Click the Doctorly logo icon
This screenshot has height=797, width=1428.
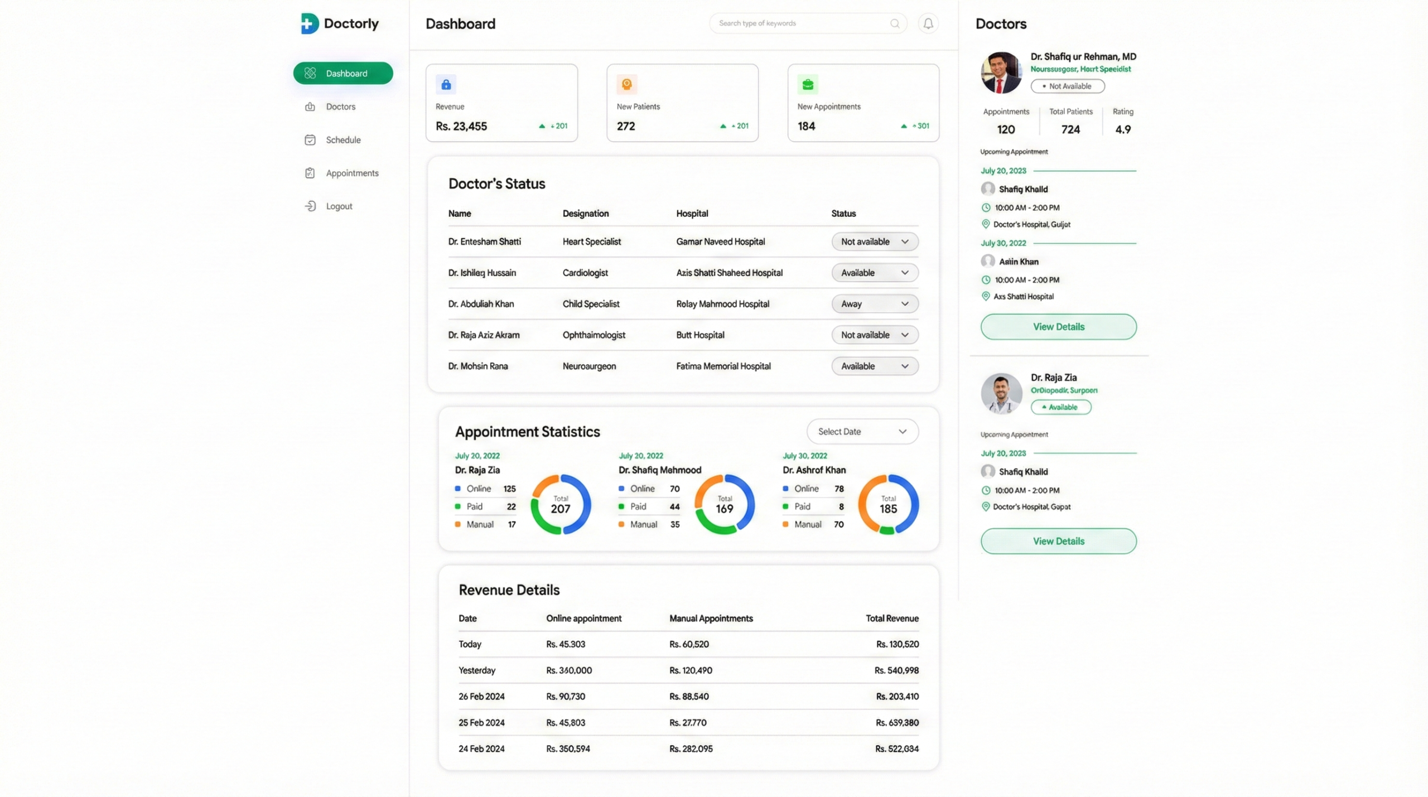pos(310,23)
